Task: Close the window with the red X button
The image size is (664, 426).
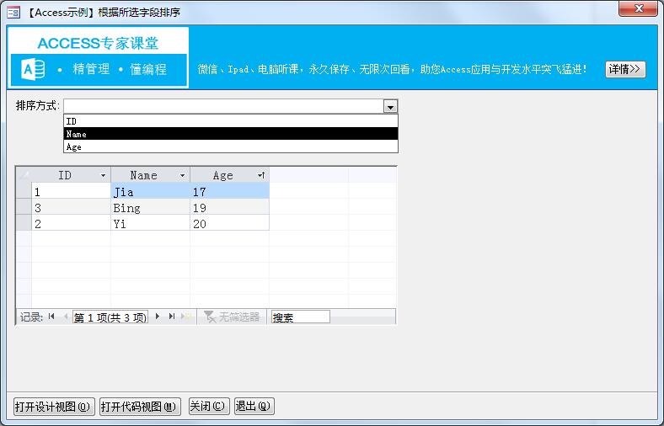Action: click(639, 8)
